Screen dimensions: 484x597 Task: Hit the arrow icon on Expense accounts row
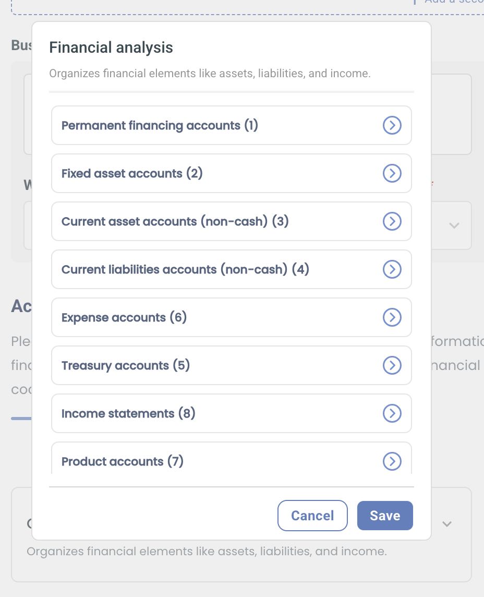[392, 317]
